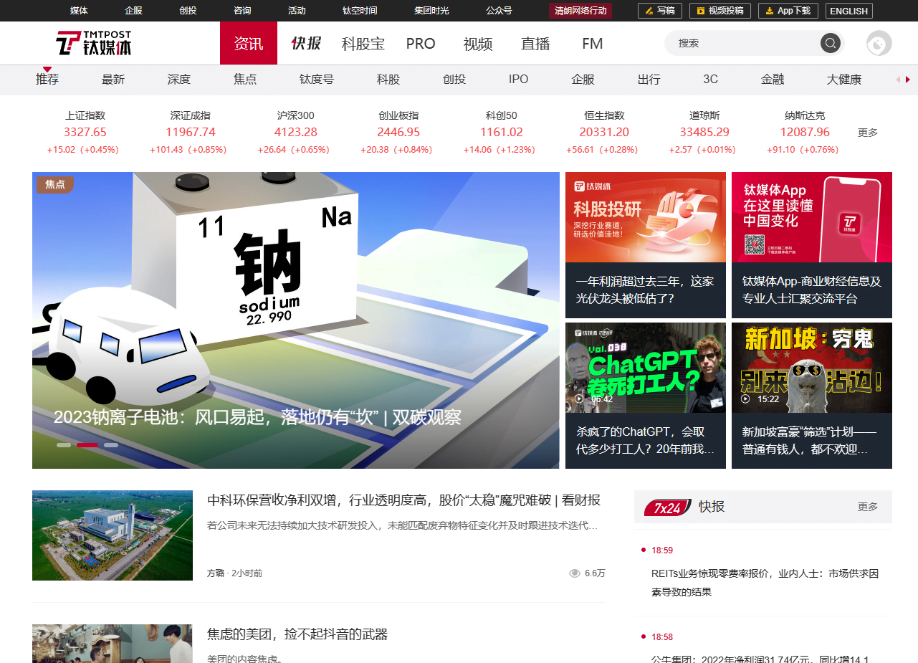918x663 pixels.
Task: Click the 创业板指 2446.95 quote
Action: (x=398, y=133)
